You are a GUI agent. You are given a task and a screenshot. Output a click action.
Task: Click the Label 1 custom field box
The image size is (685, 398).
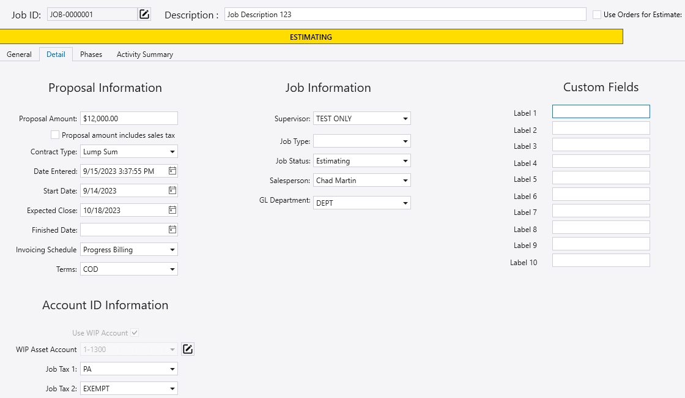[x=601, y=111]
